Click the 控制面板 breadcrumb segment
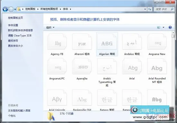Image resolution: width=177 pixels, height=123 pixels. click(30, 9)
